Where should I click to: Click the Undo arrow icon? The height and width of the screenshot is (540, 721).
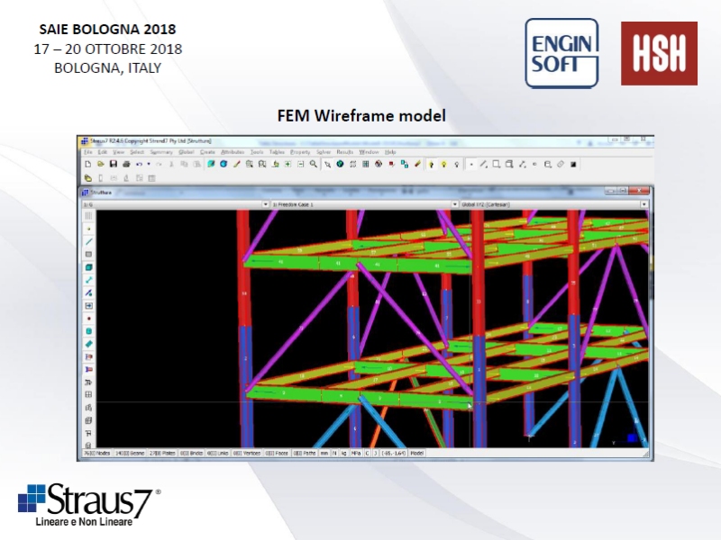coord(139,165)
